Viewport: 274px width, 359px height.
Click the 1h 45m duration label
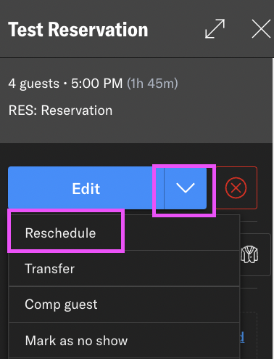(153, 84)
